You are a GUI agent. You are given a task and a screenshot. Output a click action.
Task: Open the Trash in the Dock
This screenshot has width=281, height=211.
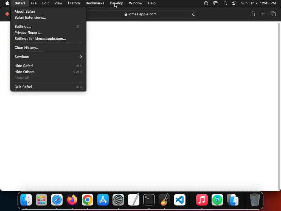[x=255, y=200]
